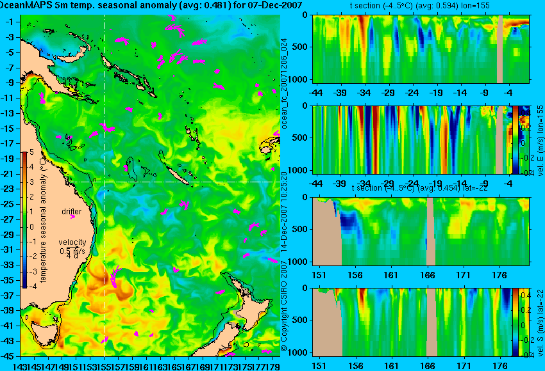Click the magenta drifter sample marker under 'drifter'
545x371 pixels.
(x=72, y=217)
